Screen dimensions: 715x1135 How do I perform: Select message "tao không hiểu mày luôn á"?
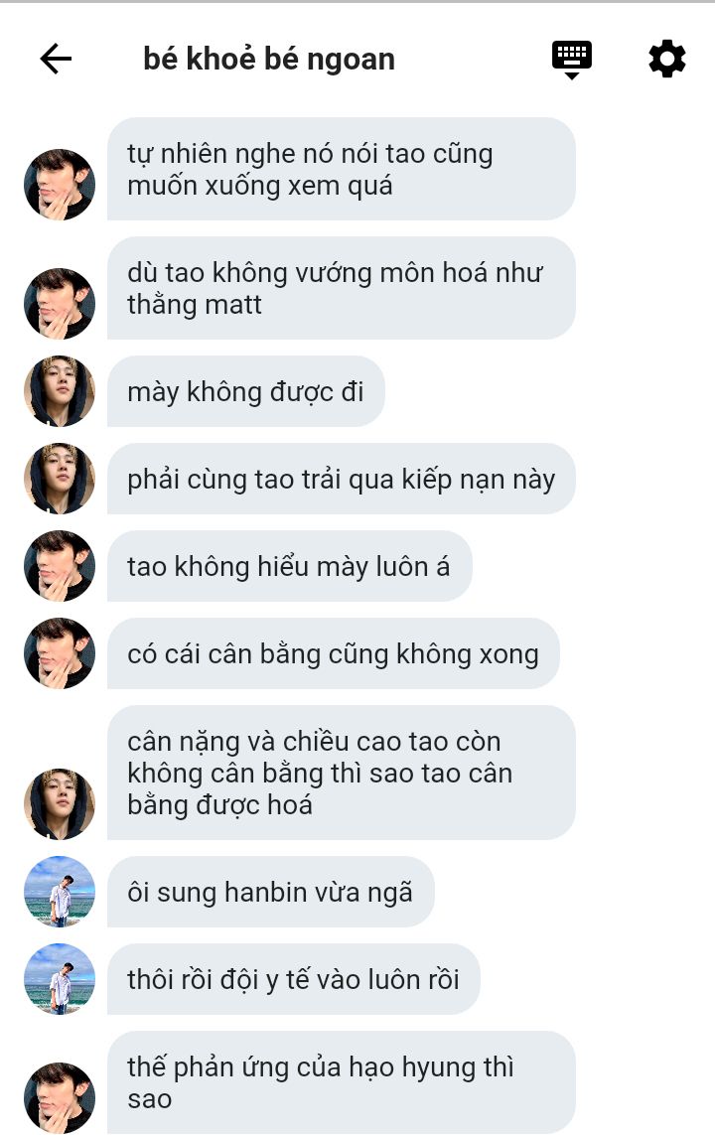pyautogui.click(x=289, y=567)
